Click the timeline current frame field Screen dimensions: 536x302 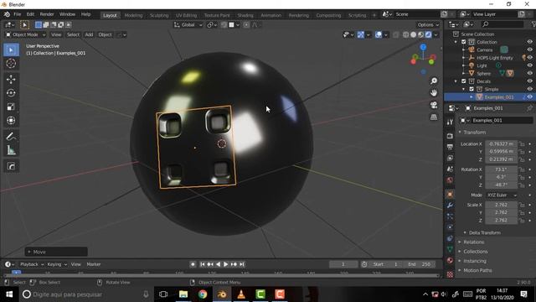(343, 264)
